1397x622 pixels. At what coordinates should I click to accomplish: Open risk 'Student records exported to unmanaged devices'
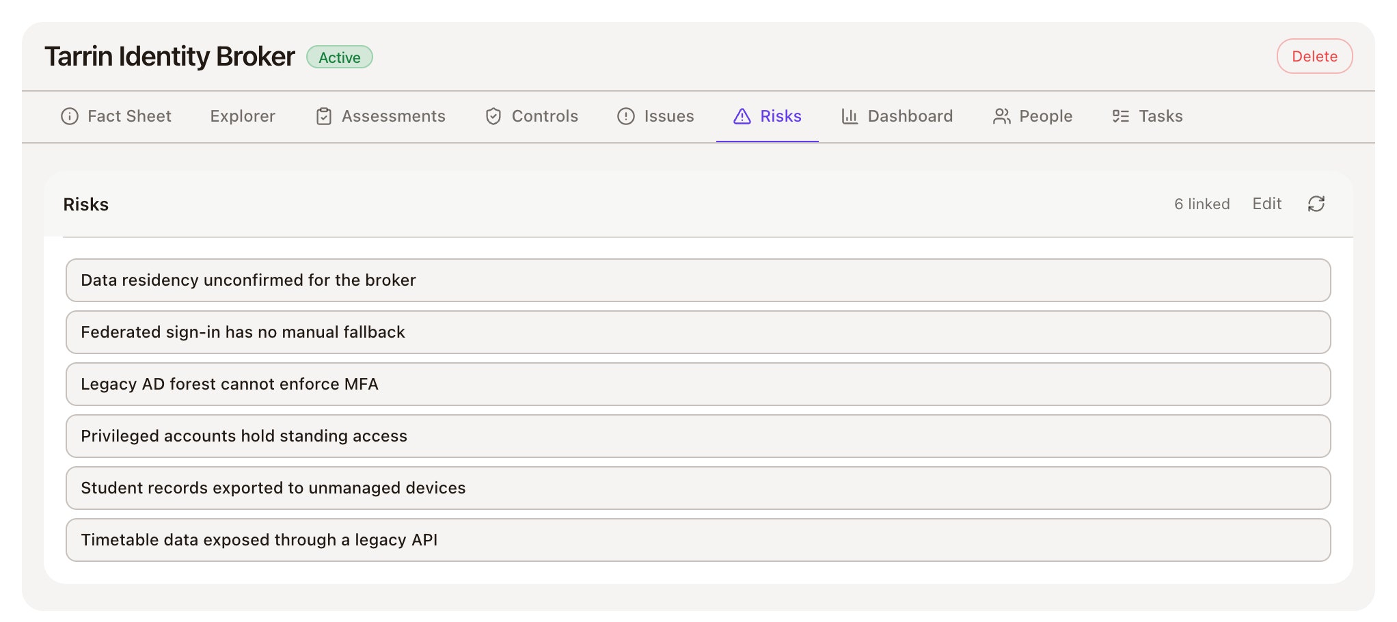(x=698, y=488)
